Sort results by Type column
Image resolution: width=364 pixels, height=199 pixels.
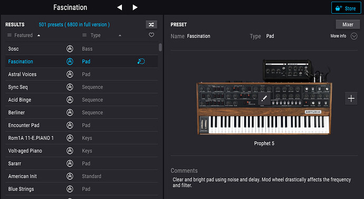point(95,35)
